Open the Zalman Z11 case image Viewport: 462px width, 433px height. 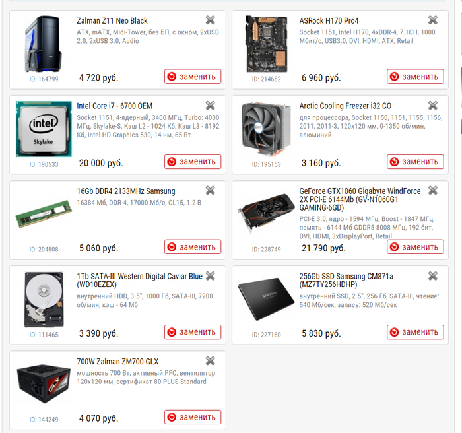(44, 44)
